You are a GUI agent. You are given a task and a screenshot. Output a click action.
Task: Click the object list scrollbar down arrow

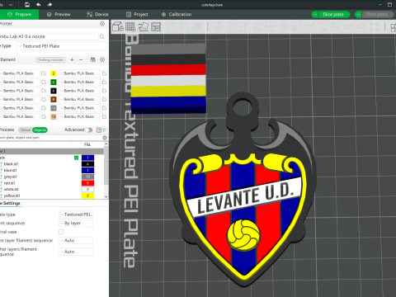(x=106, y=197)
